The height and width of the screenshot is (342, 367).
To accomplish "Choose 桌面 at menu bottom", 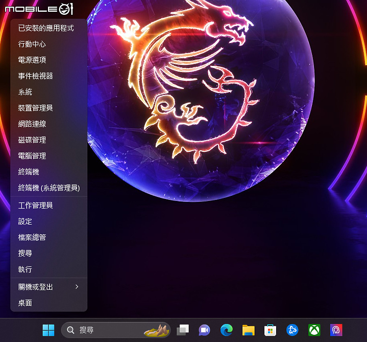I will click(x=49, y=303).
